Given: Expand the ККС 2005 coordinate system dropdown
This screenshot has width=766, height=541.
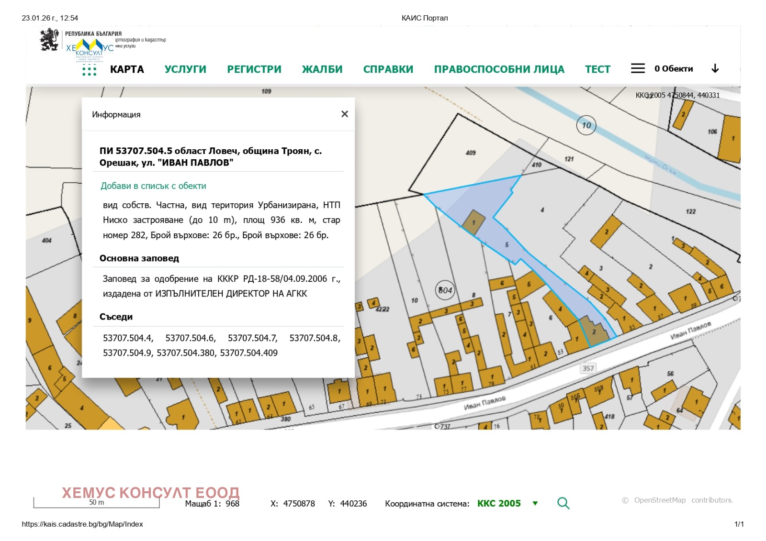Looking at the screenshot, I should coord(535,503).
